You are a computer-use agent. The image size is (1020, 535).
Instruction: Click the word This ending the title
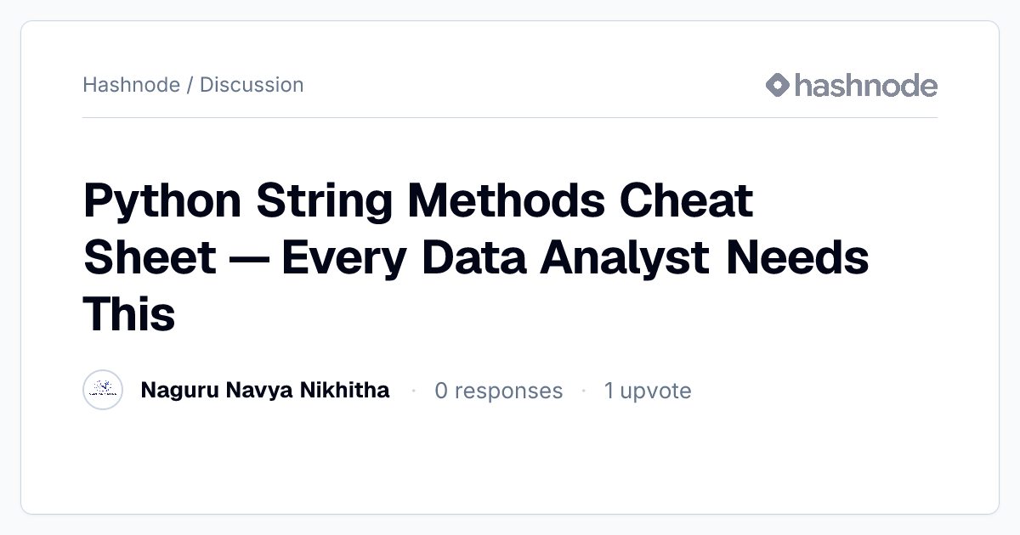[129, 313]
